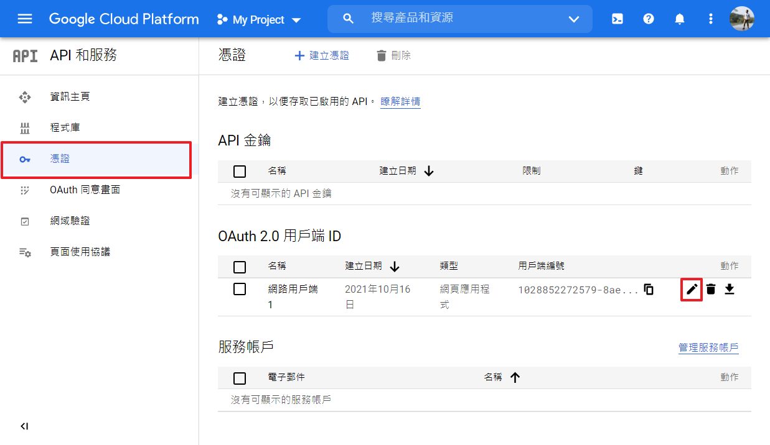Viewport: 770px width, 445px height.
Task: Click the 頁面使用協議 settings-list icon
Action: [x=25, y=252]
